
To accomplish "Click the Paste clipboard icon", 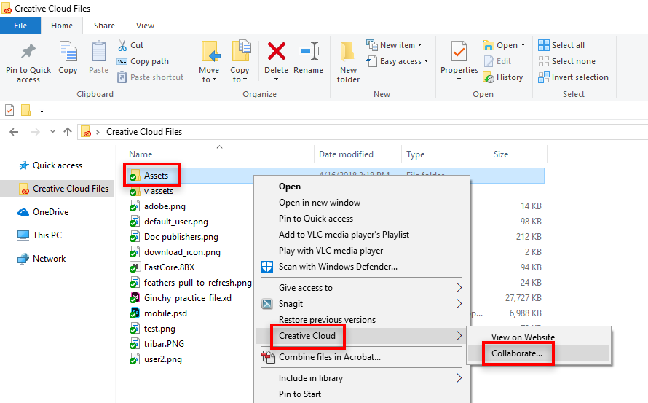I will tap(98, 51).
